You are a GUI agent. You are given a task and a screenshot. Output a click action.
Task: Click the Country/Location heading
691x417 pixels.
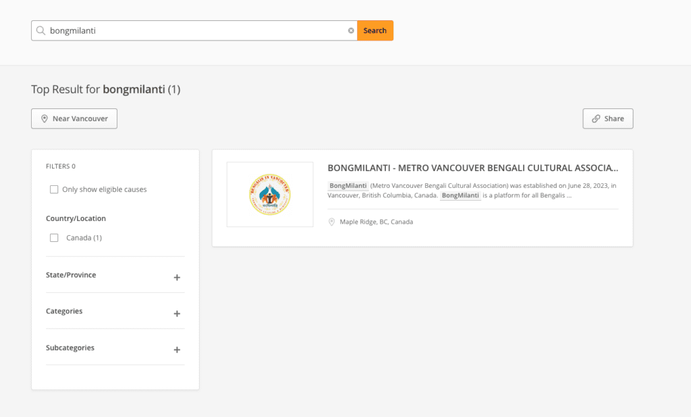click(x=76, y=219)
